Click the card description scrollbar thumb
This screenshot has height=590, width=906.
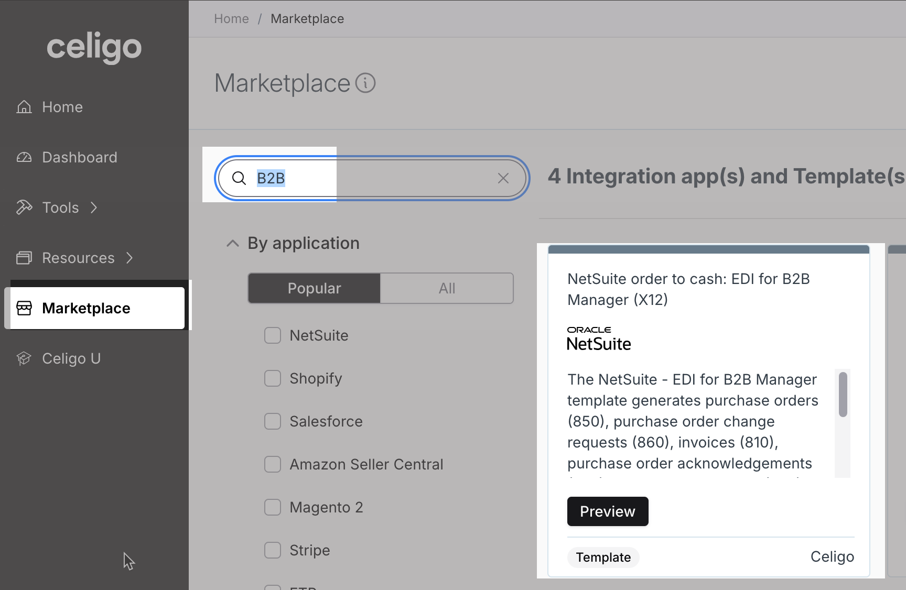pos(843,394)
